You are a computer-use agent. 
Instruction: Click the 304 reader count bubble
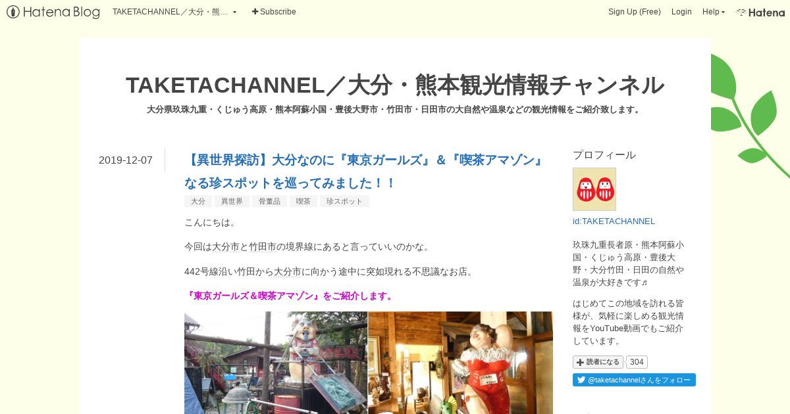[x=637, y=362]
